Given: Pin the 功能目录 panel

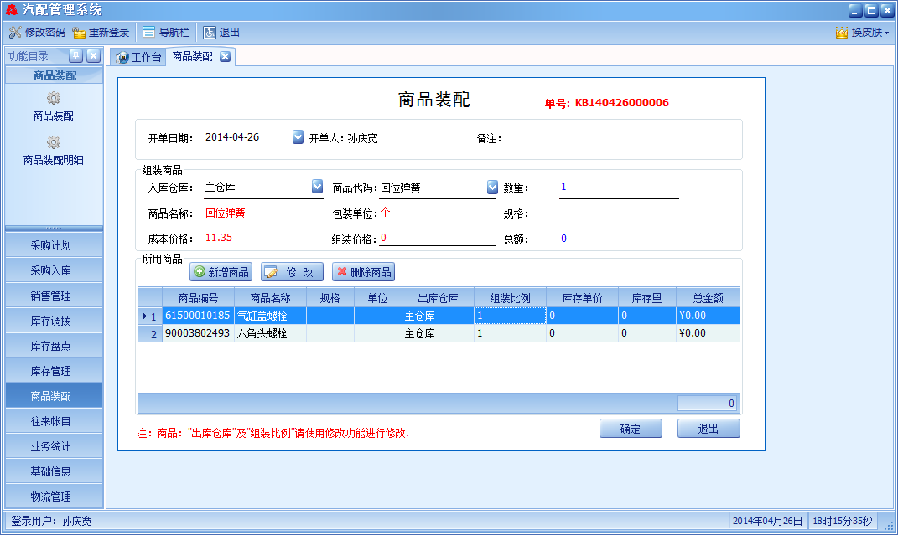Looking at the screenshot, I should coord(75,56).
